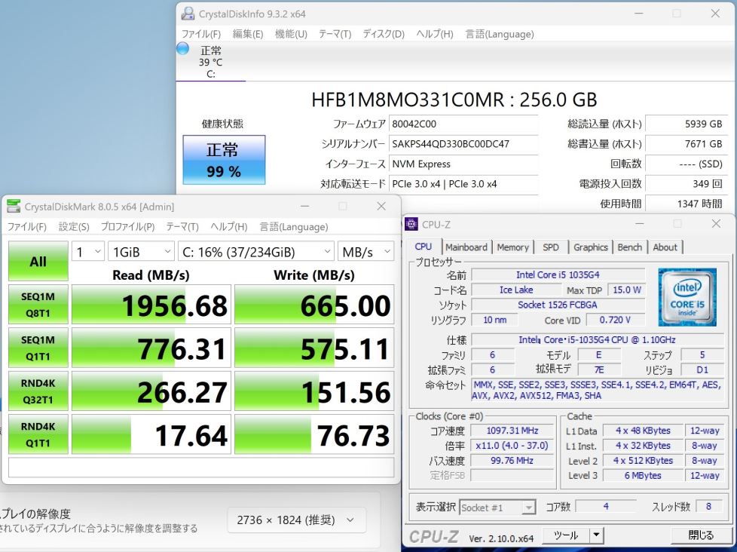Click the CPU name field Intel Core i5 1035G4
Image resolution: width=737 pixels, height=552 pixels.
pyautogui.click(x=558, y=275)
